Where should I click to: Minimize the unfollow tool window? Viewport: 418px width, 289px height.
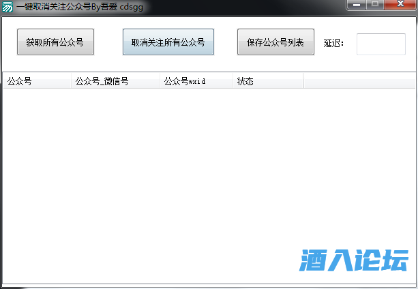(x=356, y=5)
